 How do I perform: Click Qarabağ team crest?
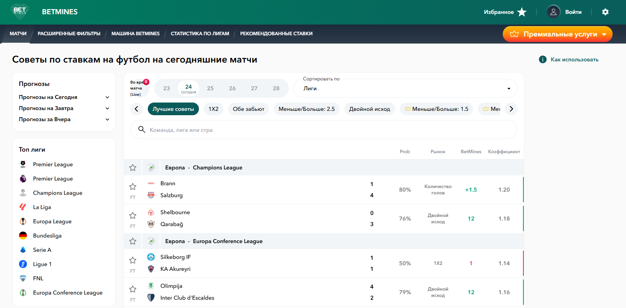click(151, 224)
